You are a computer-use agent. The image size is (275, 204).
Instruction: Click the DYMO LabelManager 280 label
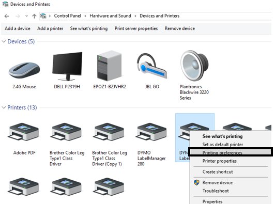[x=151, y=158]
